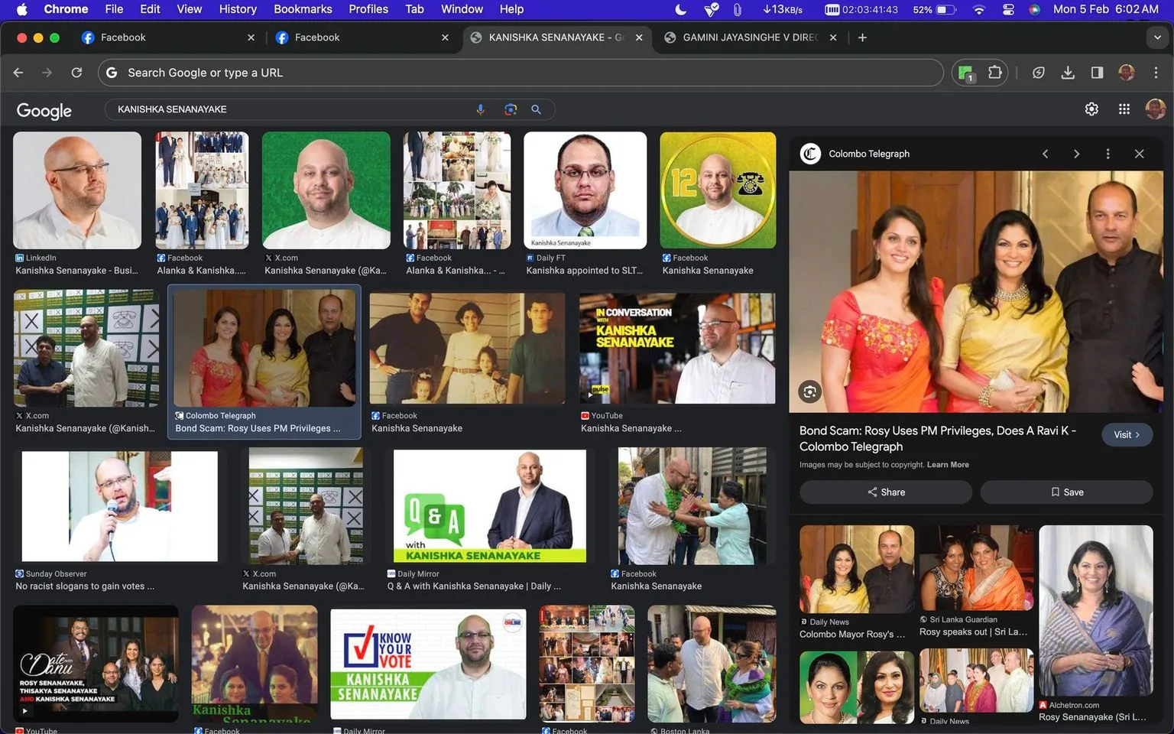Open Chrome extensions puzzle icon
Screen dimensions: 1174x734
pyautogui.click(x=994, y=73)
